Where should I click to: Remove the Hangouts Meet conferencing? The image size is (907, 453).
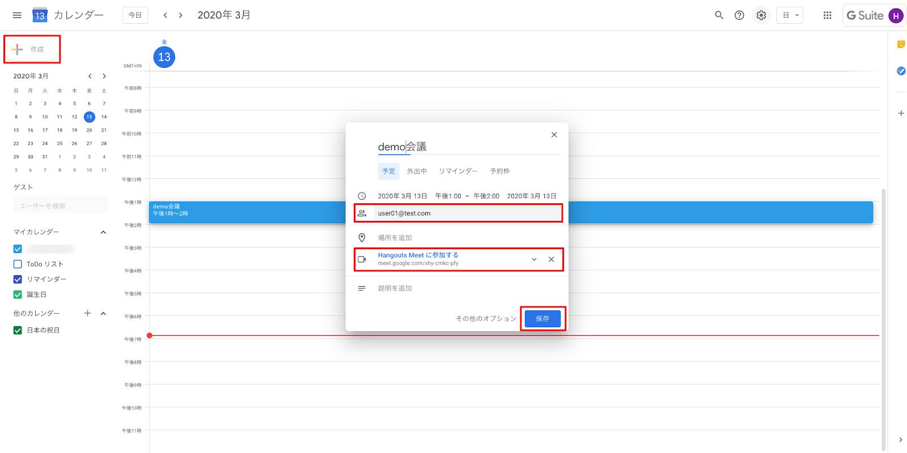coord(551,259)
